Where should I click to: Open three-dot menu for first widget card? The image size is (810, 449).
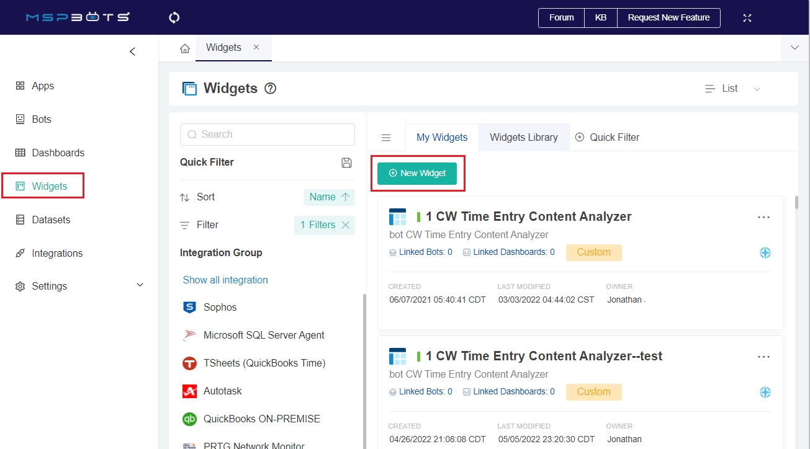coord(763,217)
